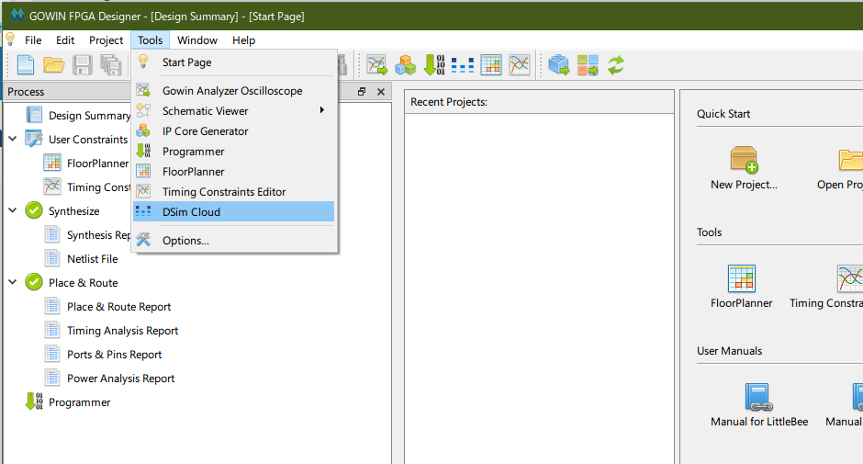The width and height of the screenshot is (863, 464).
Task: Open Timing Analysis Report item
Action: pos(123,330)
